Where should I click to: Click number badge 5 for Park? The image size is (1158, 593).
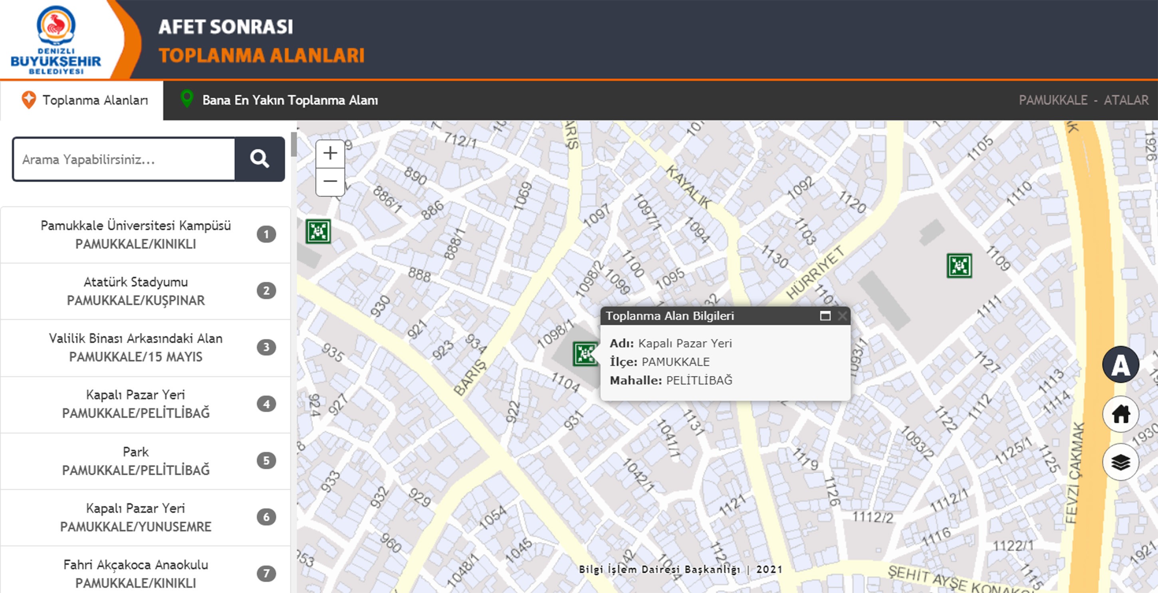(x=266, y=460)
